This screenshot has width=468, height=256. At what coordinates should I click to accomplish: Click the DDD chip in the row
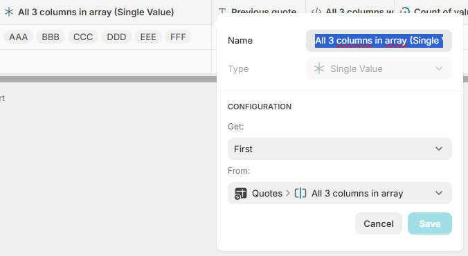(116, 37)
